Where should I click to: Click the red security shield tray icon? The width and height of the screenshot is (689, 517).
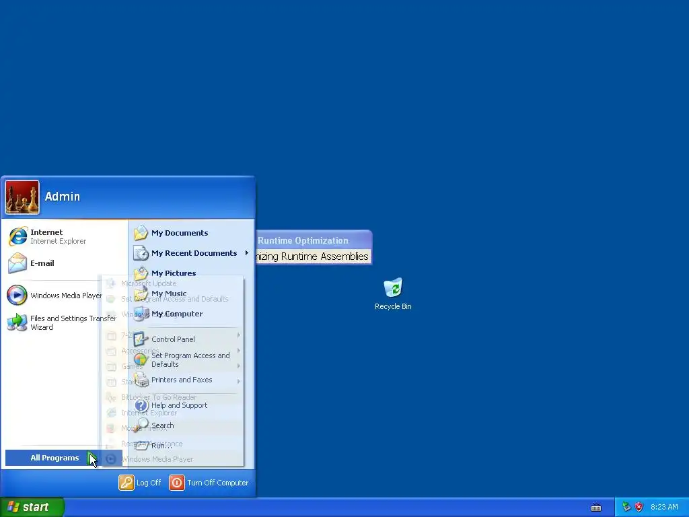coord(639,507)
